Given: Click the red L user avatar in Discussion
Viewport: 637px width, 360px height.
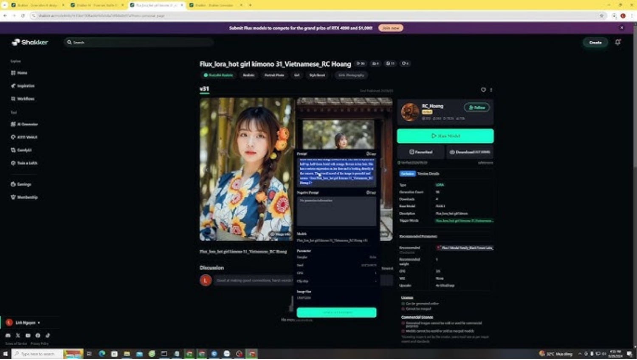Looking at the screenshot, I should pos(206,281).
